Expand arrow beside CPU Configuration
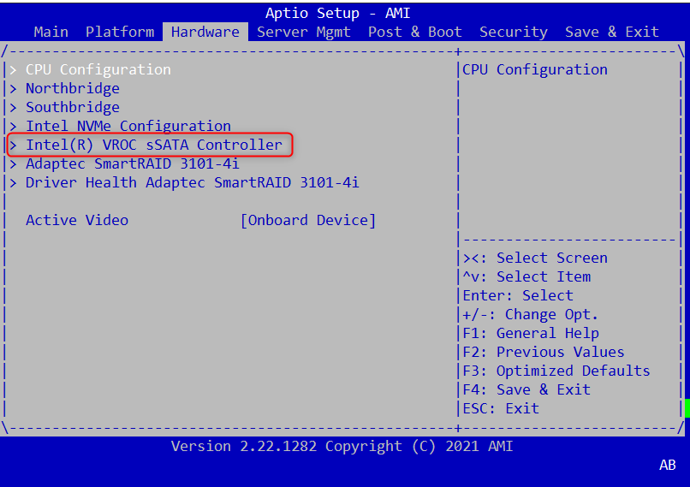Screen dimensions: 690x487 13,69
